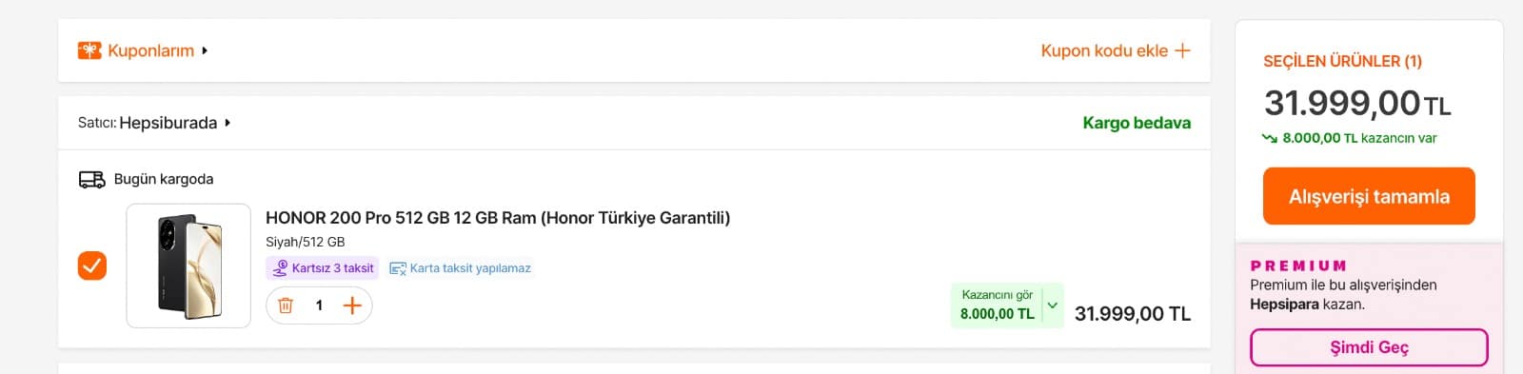Click the Şimdi Geç premium button
Image resolution: width=1523 pixels, height=374 pixels.
(x=1369, y=347)
